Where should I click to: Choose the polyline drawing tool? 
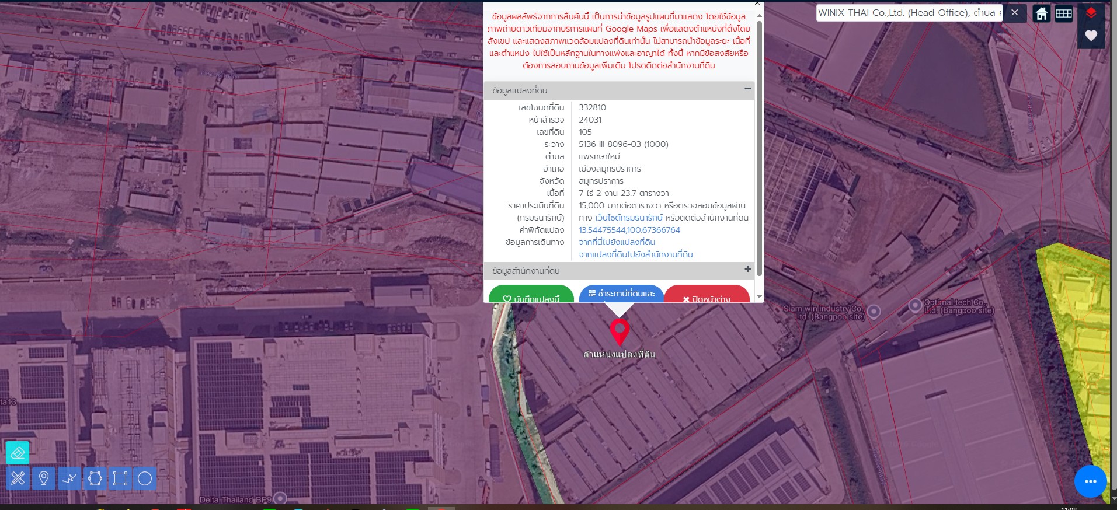click(69, 479)
